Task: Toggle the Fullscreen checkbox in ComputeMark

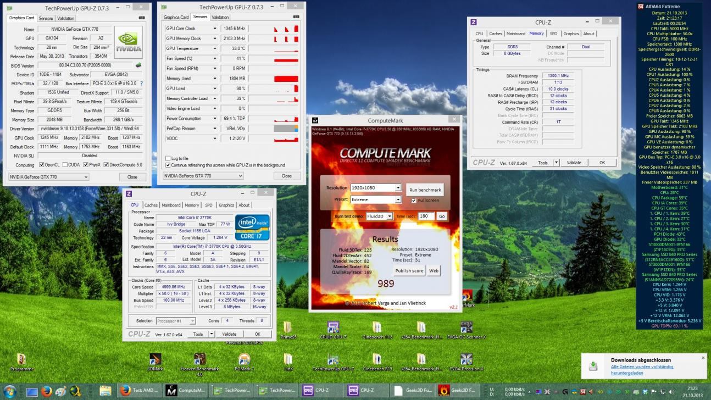Action: (414, 200)
